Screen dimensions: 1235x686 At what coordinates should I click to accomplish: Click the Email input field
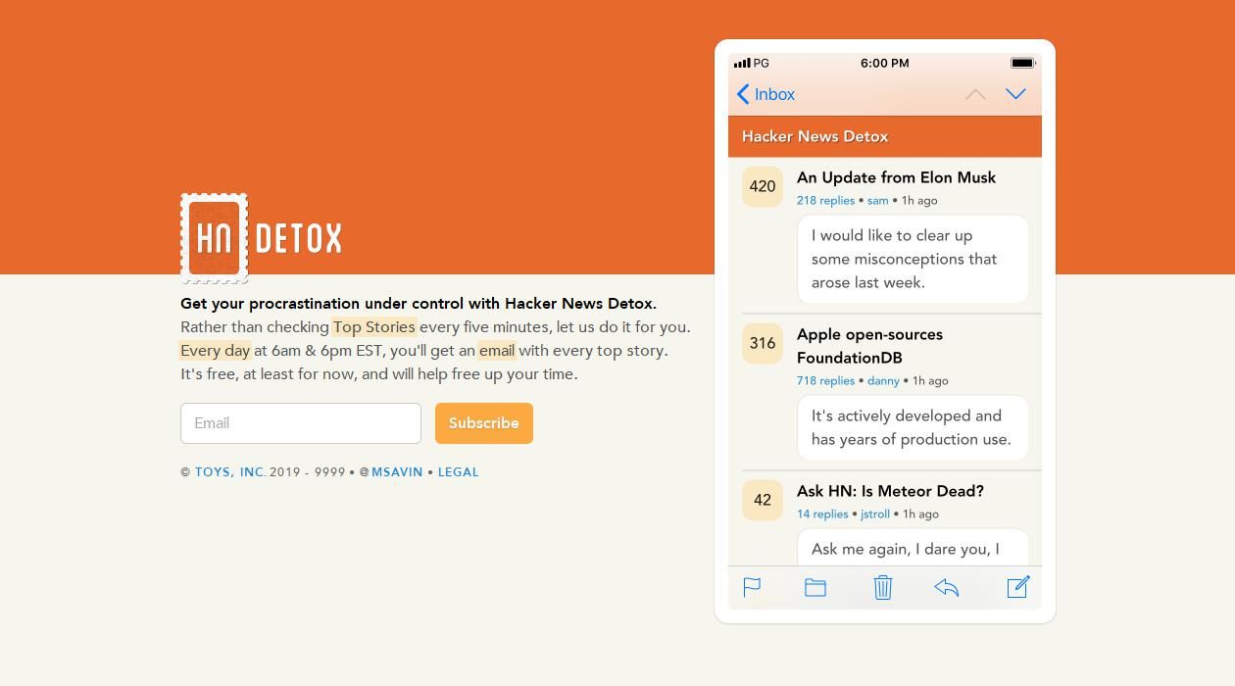pyautogui.click(x=301, y=423)
